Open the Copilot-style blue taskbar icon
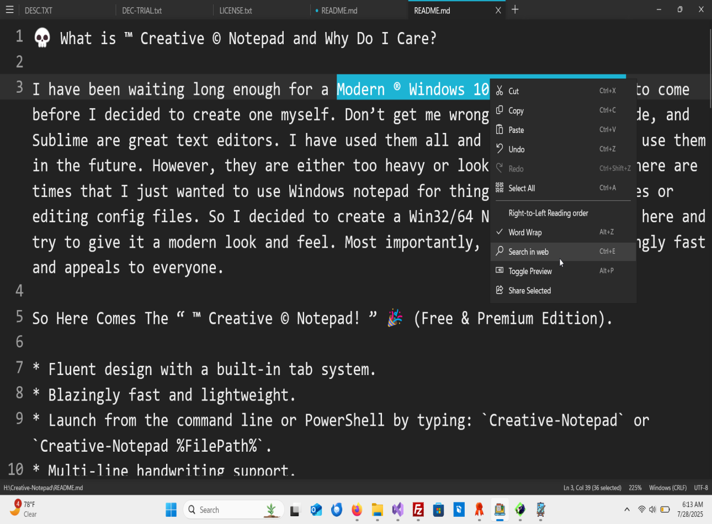712x524 pixels. pyautogui.click(x=336, y=510)
